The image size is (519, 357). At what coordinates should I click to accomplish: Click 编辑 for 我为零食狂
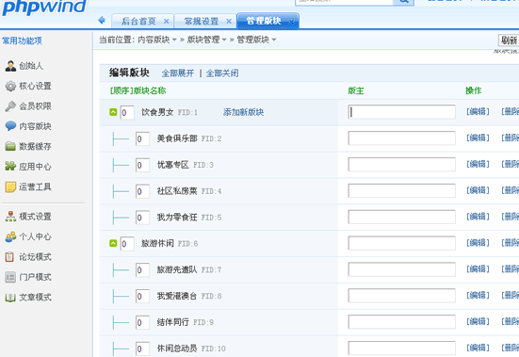(478, 217)
